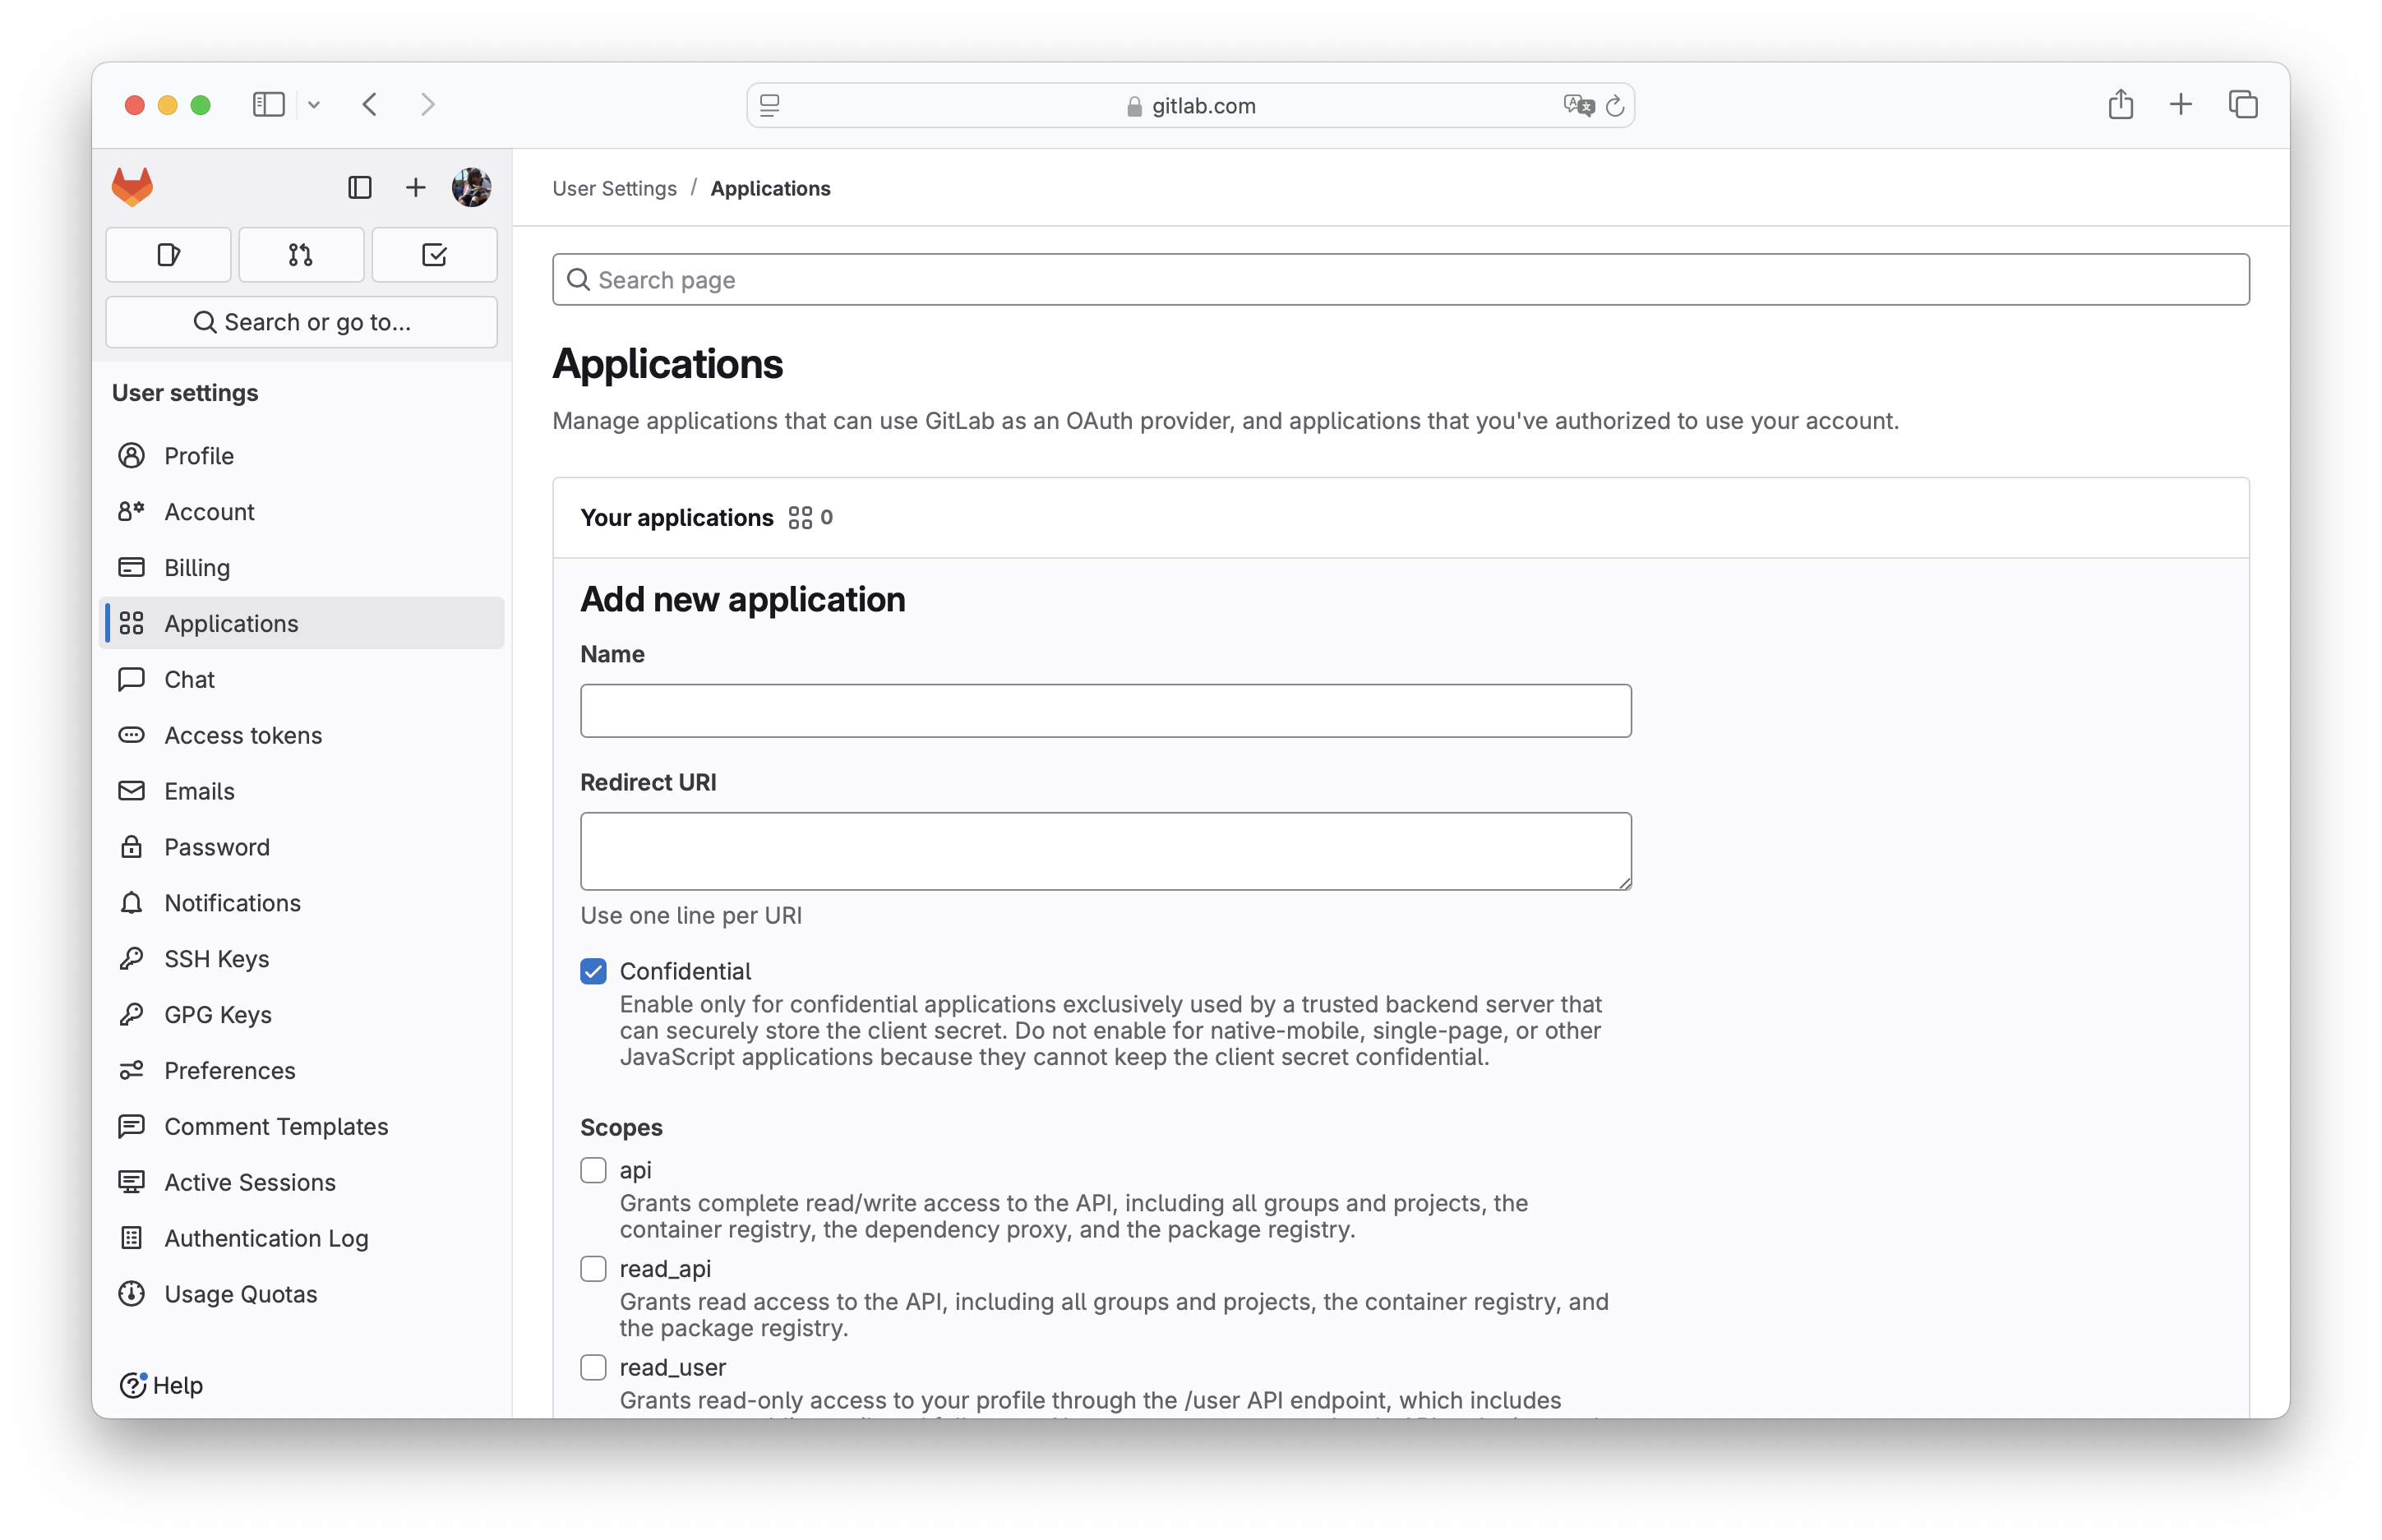Open the GitLab logo home link

coord(131,187)
